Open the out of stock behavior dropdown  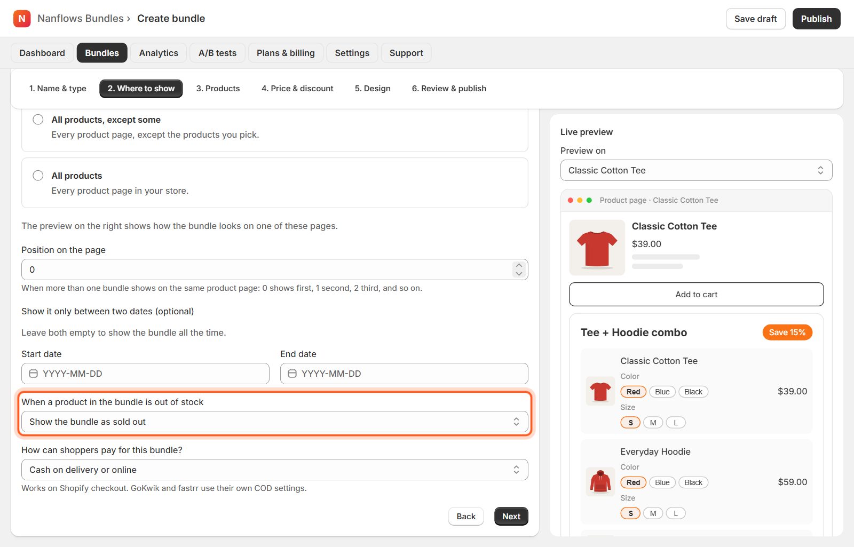(x=275, y=422)
